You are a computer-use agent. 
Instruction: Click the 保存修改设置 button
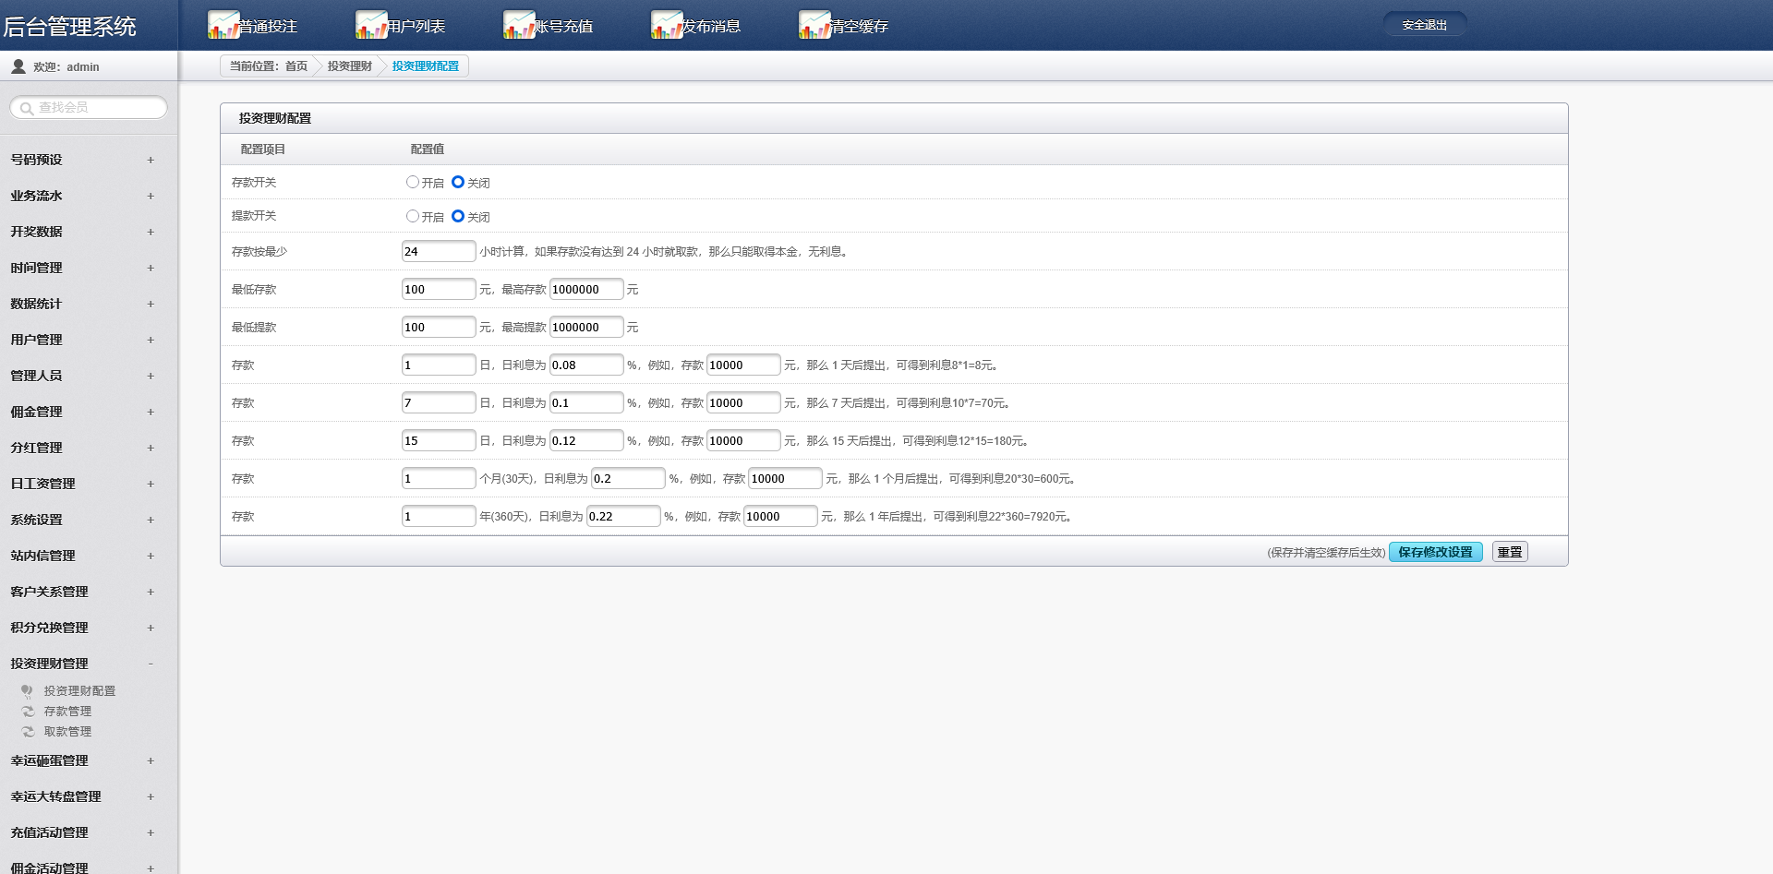click(1435, 552)
